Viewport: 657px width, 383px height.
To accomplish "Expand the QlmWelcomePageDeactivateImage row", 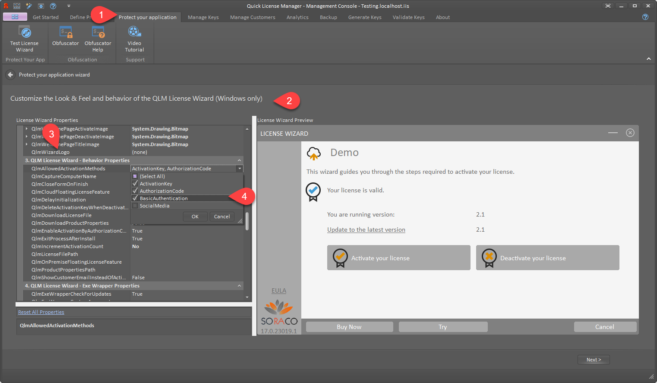I will click(x=26, y=137).
